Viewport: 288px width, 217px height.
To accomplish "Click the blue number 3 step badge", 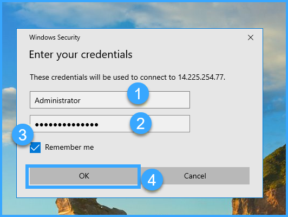I will (x=23, y=135).
